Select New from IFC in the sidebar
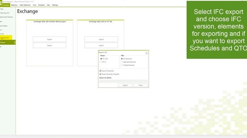Image resolution: width=247 pixels, height=138 pixels. click(5, 13)
